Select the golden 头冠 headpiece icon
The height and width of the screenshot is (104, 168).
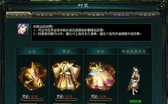pos(33,75)
